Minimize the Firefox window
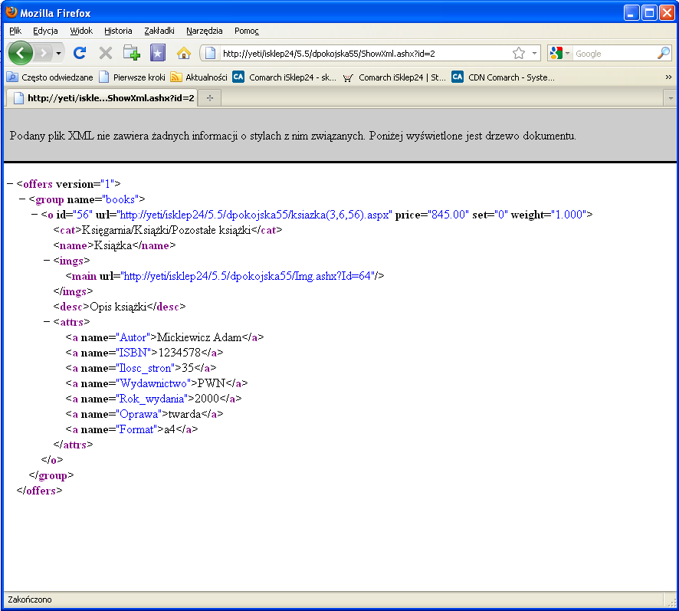This screenshot has width=679, height=611. point(631,12)
